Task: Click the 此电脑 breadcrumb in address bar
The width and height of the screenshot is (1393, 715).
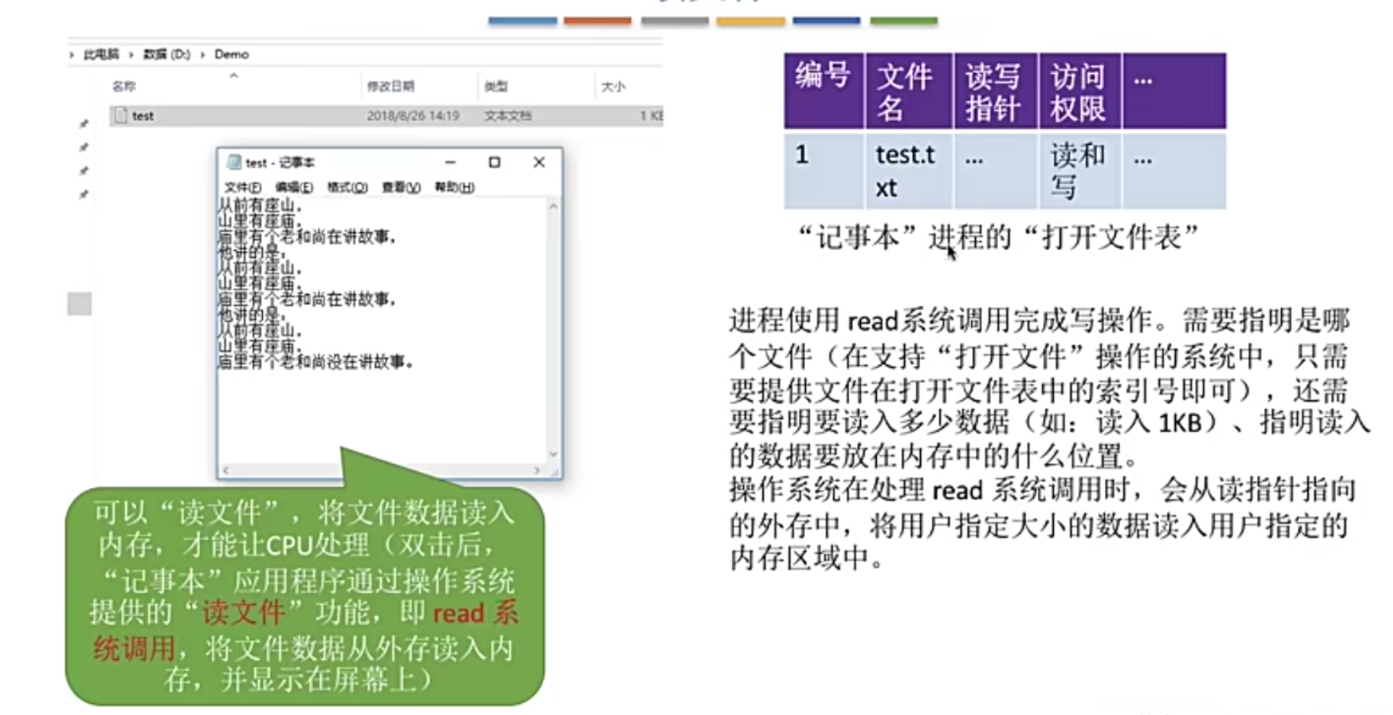Action: 101,54
